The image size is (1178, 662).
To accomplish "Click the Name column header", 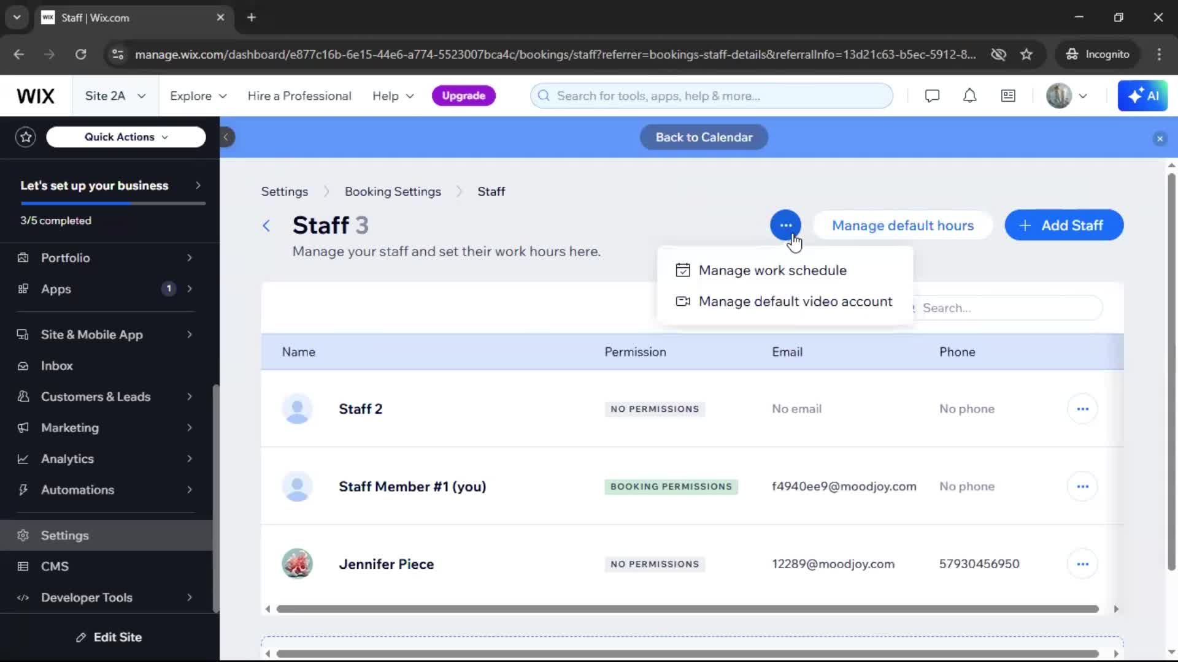I will pyautogui.click(x=298, y=352).
